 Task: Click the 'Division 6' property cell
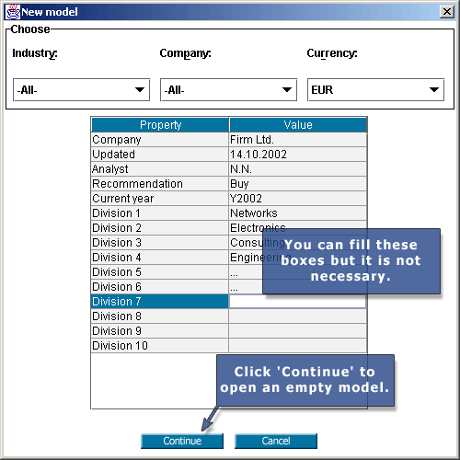[160, 287]
